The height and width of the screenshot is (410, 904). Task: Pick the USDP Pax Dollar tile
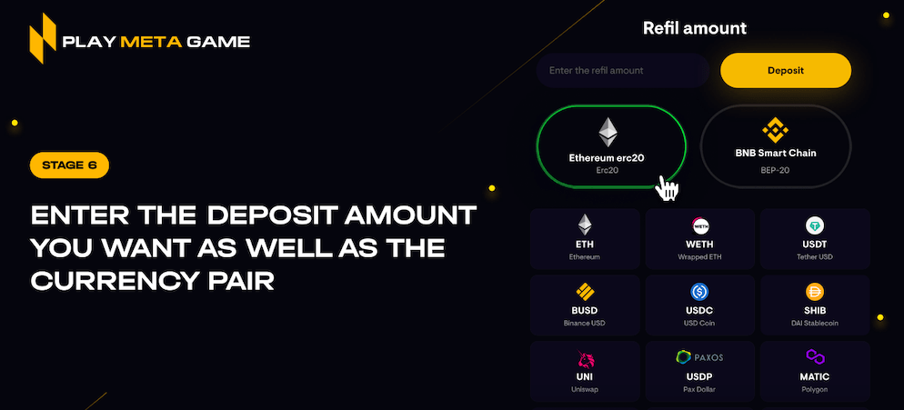point(700,372)
